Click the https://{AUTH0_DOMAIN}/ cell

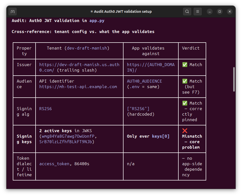click(151, 67)
